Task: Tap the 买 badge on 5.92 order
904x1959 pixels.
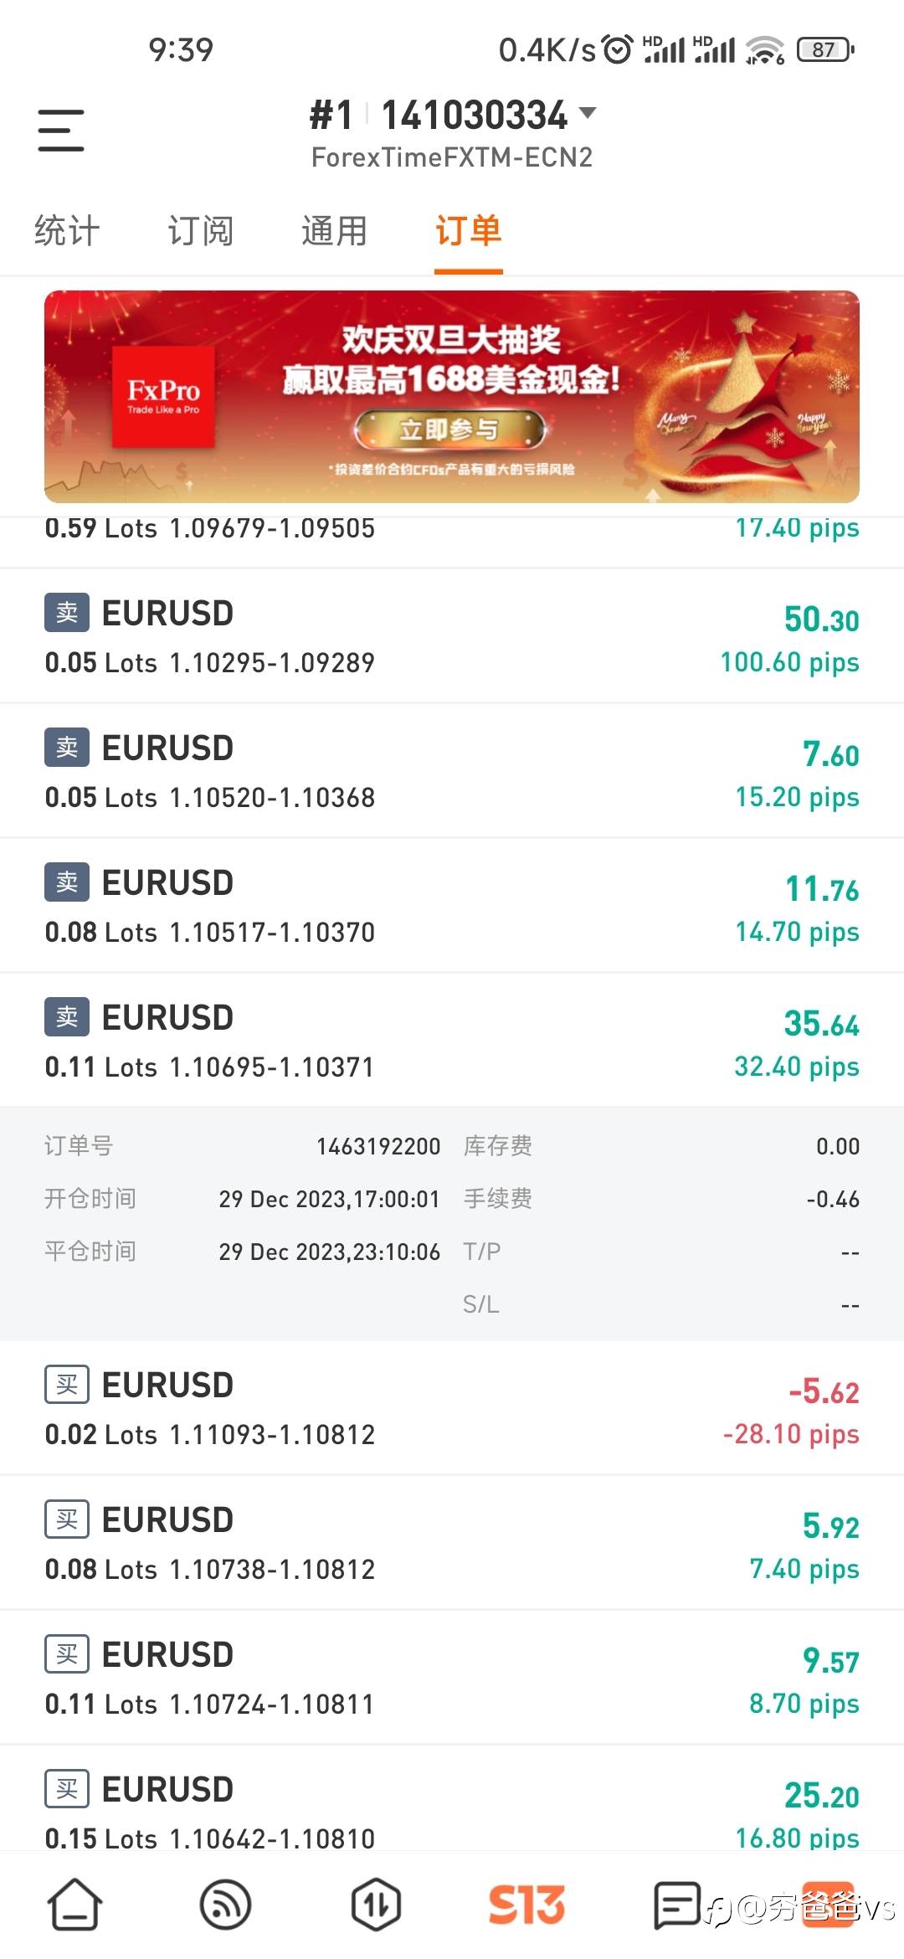Action: pyautogui.click(x=67, y=1519)
